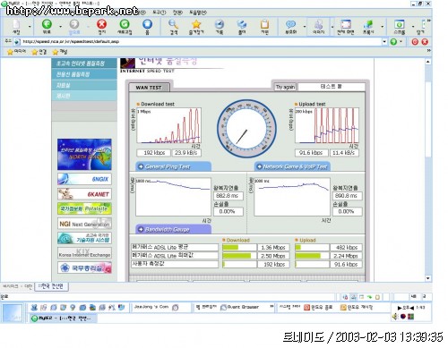
Task: Open Favorites with the yellow star icon
Action: click(x=196, y=24)
